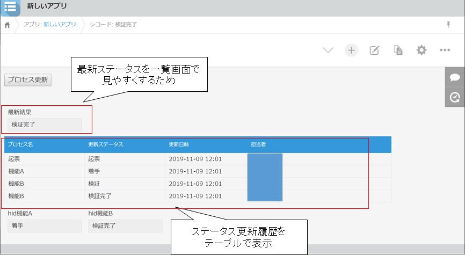Image resolution: width=465 pixels, height=255 pixels.
Task: Select the 着手 status cell in the table
Action: pyautogui.click(x=125, y=171)
